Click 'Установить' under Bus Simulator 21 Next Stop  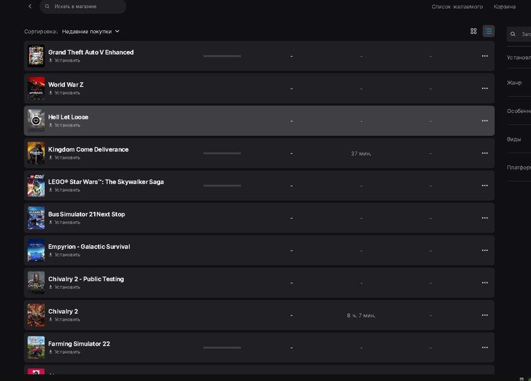coord(67,222)
